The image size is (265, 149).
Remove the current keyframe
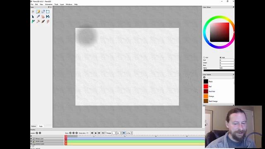[x=73, y=133]
